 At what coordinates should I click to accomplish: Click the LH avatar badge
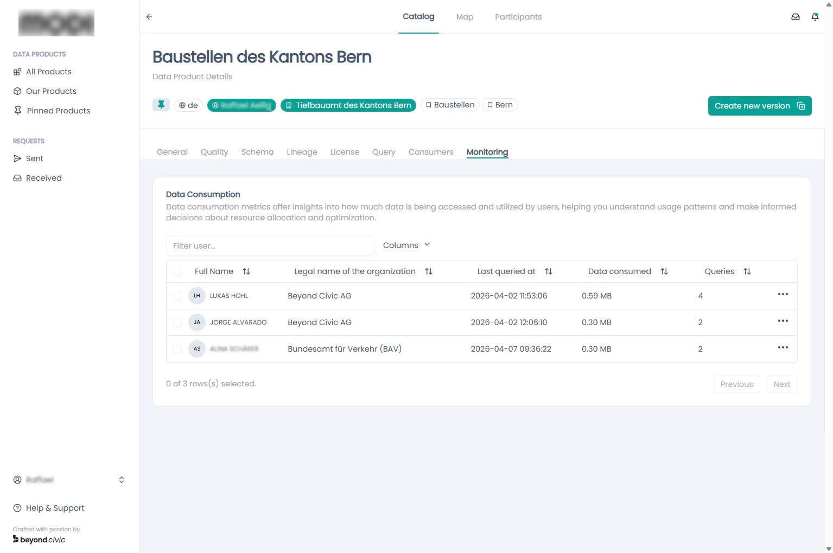197,296
